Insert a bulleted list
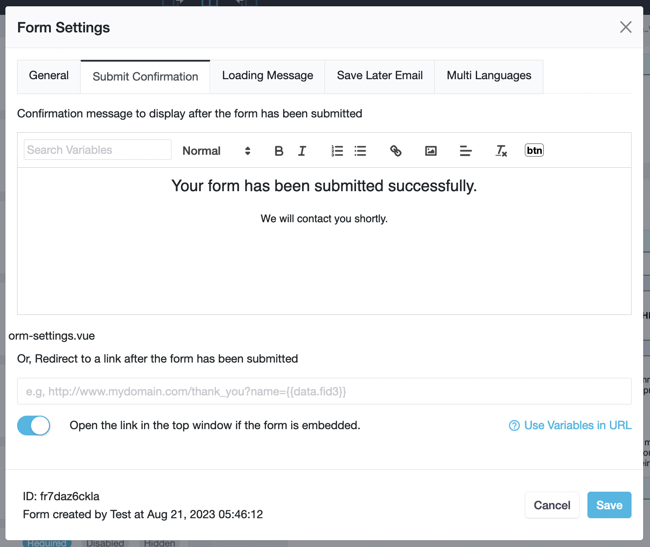The height and width of the screenshot is (547, 650). click(360, 151)
